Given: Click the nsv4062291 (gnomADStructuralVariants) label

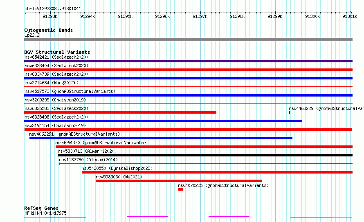Looking at the screenshot, I should coord(74,134).
